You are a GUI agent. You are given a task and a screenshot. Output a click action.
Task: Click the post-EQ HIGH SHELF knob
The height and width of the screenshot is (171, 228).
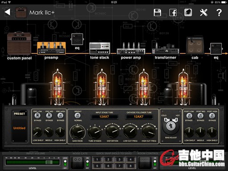tap(212, 132)
